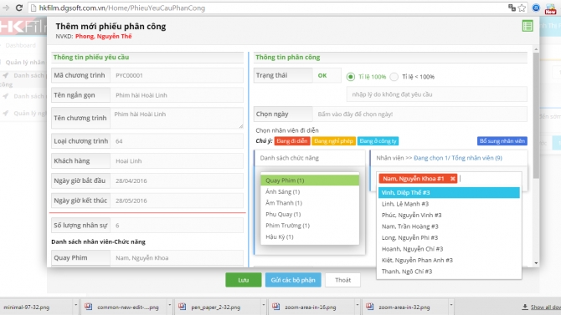
Task: Open downloaded file pen_paper_2-32.png
Action: click(216, 307)
